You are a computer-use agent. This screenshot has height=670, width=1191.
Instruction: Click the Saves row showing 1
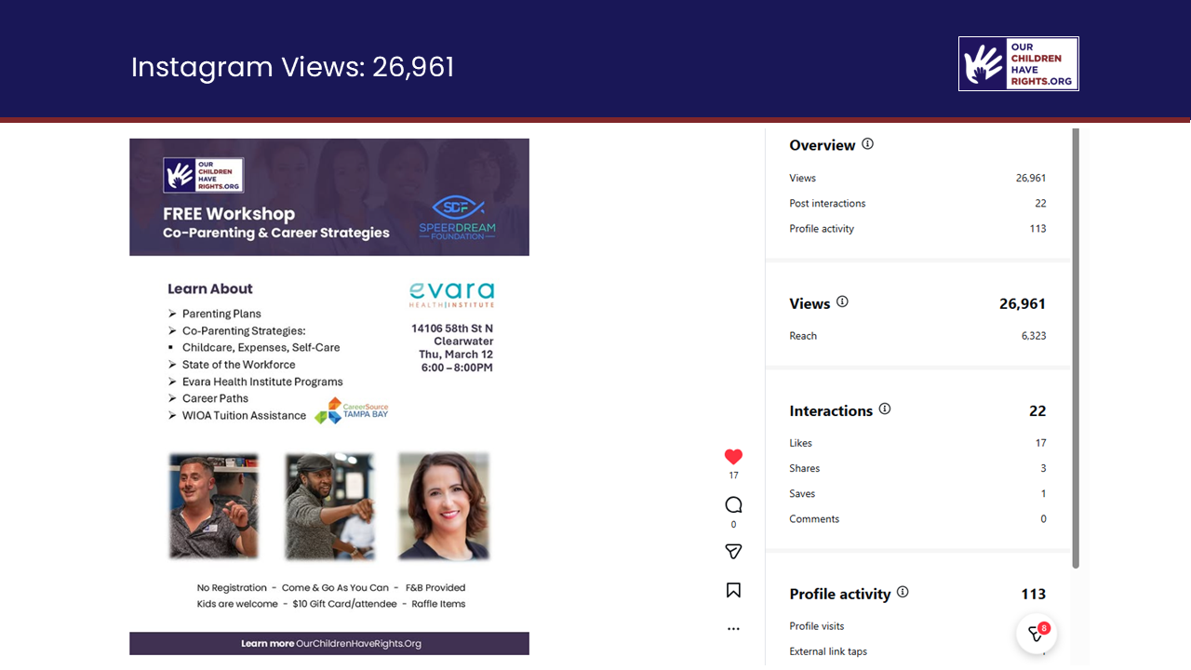coord(917,493)
